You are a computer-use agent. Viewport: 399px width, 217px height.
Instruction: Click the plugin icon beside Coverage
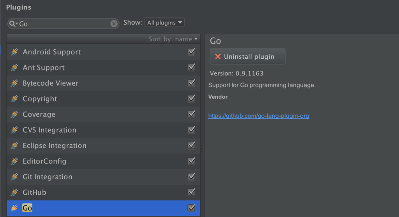(x=14, y=114)
